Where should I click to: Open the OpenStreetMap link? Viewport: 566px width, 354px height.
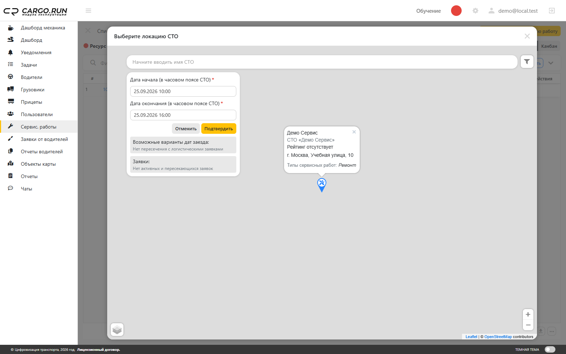[498, 337]
